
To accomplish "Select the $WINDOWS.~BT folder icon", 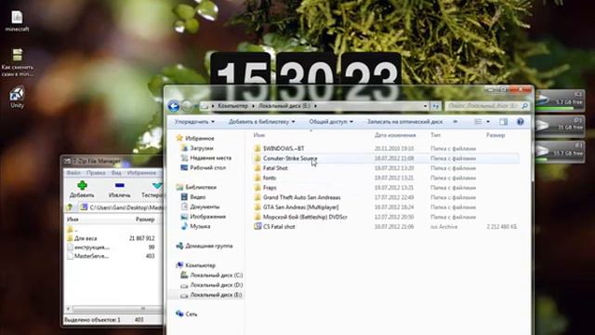I will coord(258,149).
